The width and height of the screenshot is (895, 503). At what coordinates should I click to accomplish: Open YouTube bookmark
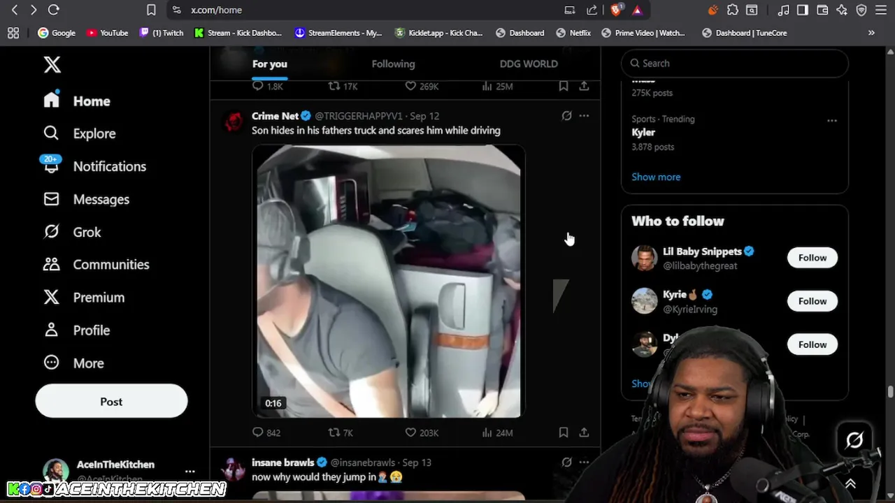[107, 33]
